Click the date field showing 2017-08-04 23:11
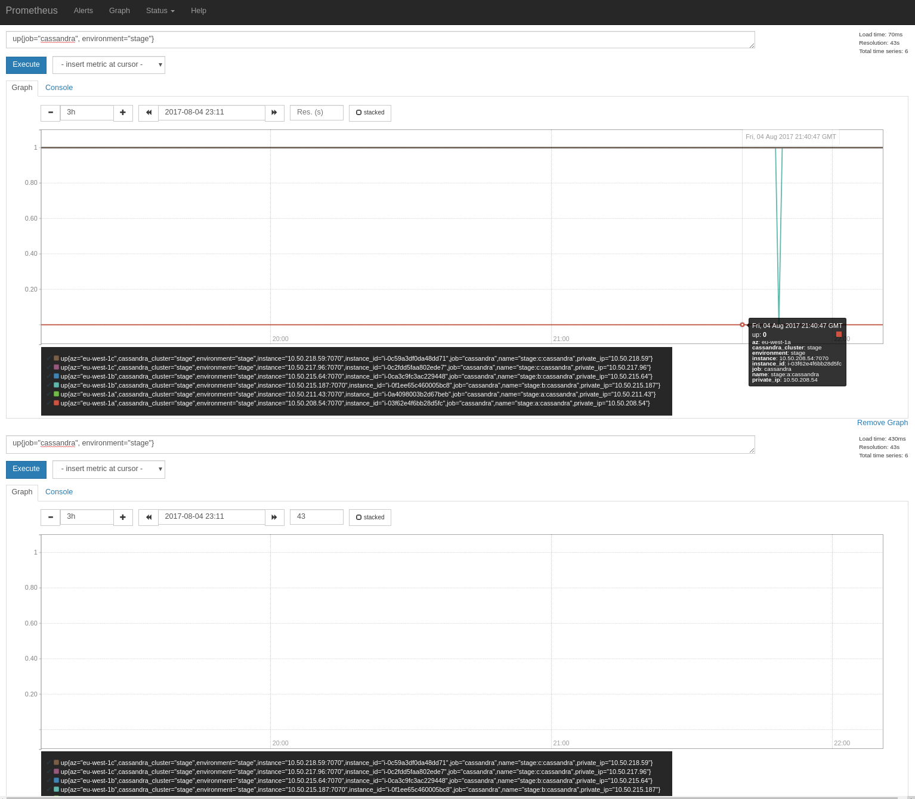Viewport: 915px width, 799px height. 211,113
